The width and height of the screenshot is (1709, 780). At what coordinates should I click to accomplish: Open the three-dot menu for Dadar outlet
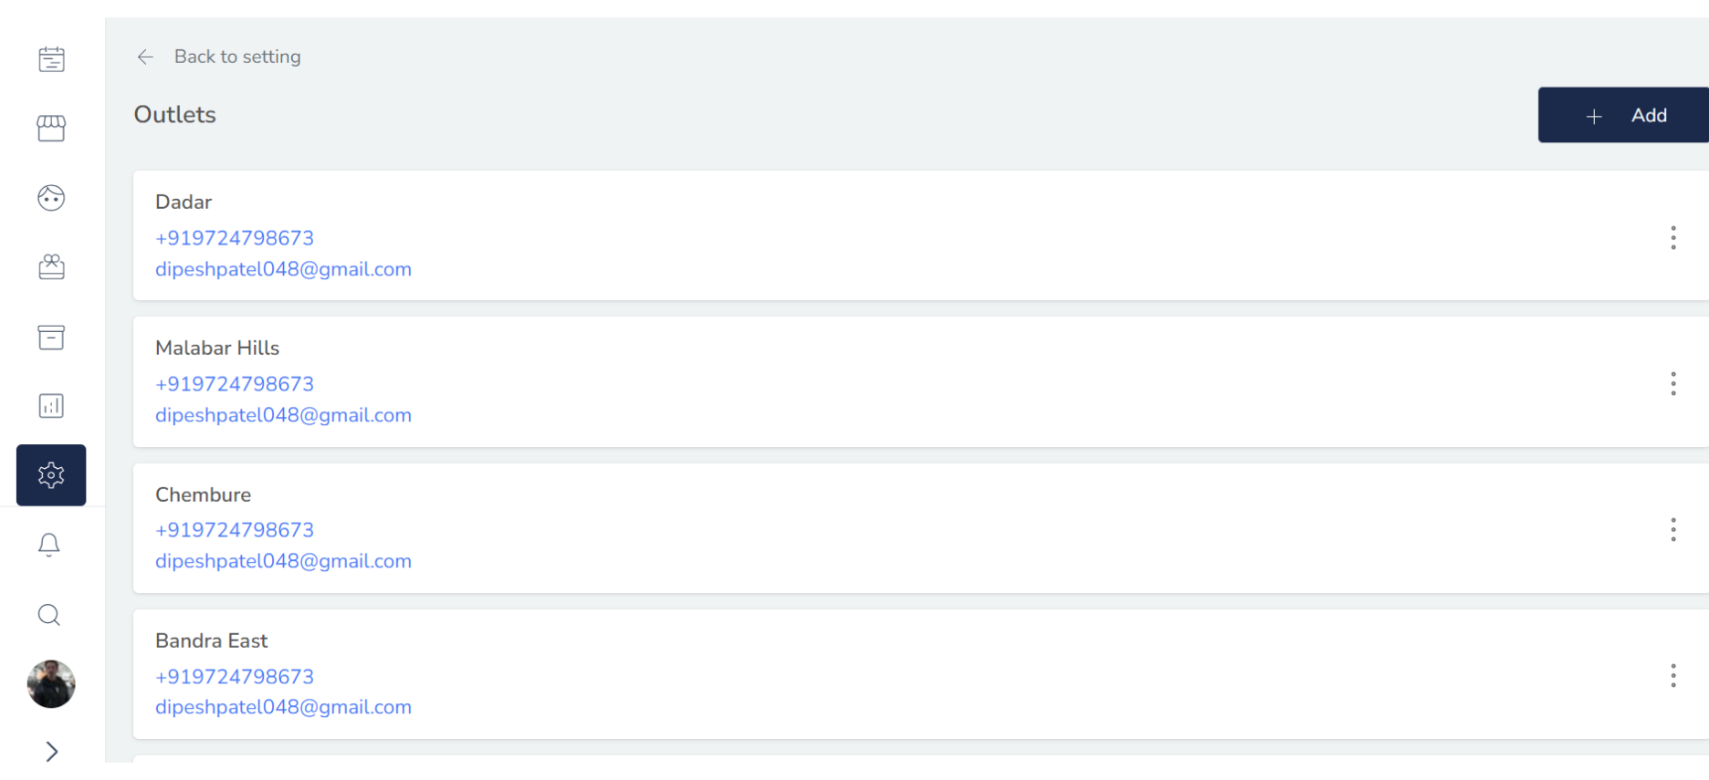pos(1673,237)
